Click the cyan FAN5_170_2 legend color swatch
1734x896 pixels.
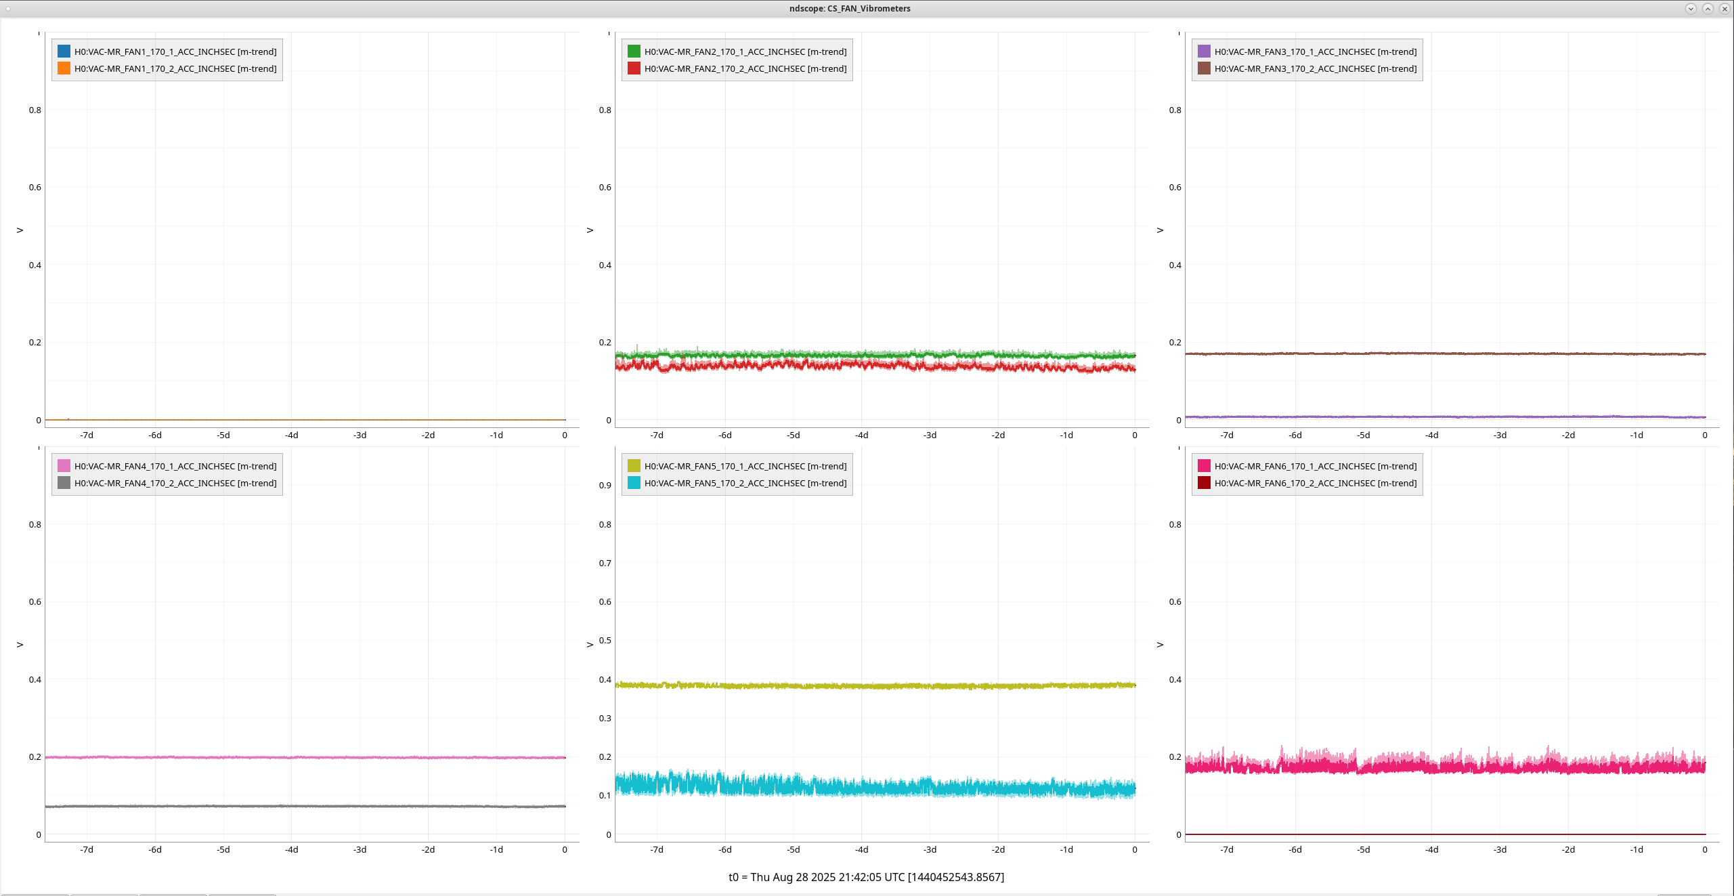634,483
